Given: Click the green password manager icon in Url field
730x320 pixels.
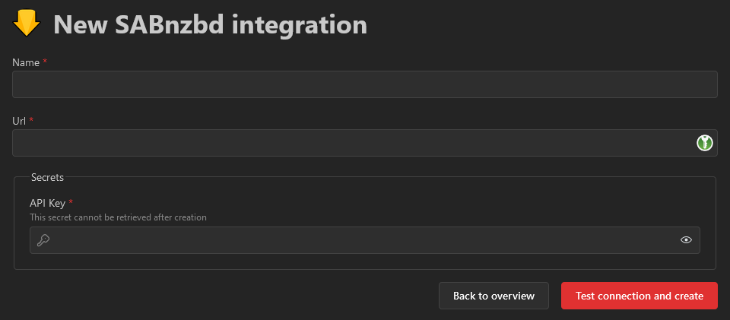Looking at the screenshot, I should tap(705, 143).
